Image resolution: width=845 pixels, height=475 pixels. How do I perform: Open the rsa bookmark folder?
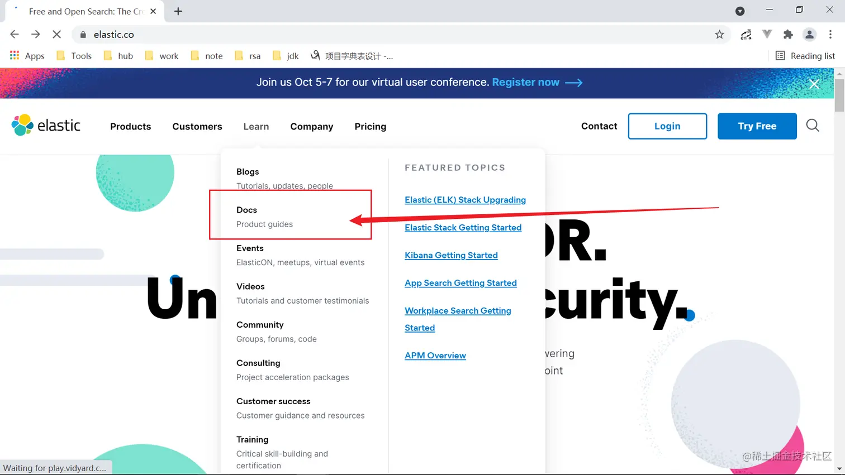coord(248,56)
